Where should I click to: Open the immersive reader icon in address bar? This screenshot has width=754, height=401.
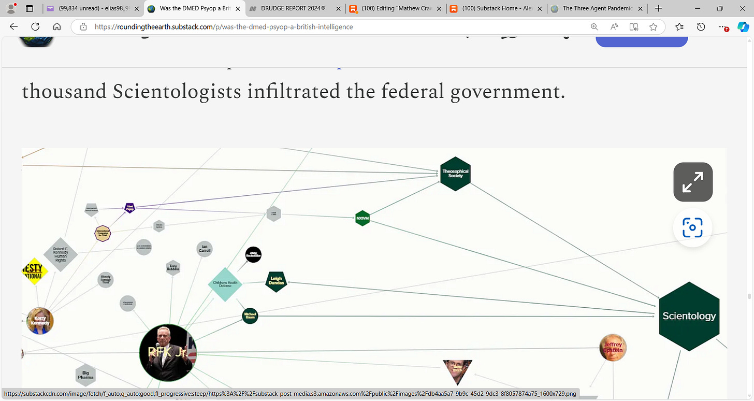[634, 27]
